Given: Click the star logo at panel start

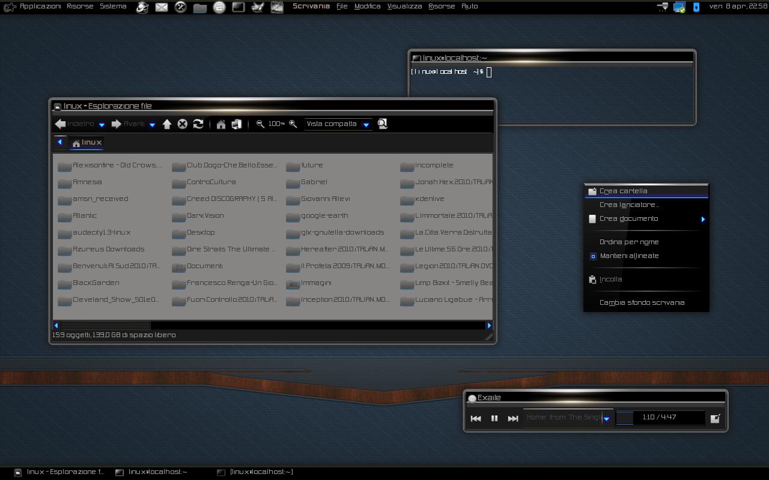Looking at the screenshot, I should click(x=9, y=7).
